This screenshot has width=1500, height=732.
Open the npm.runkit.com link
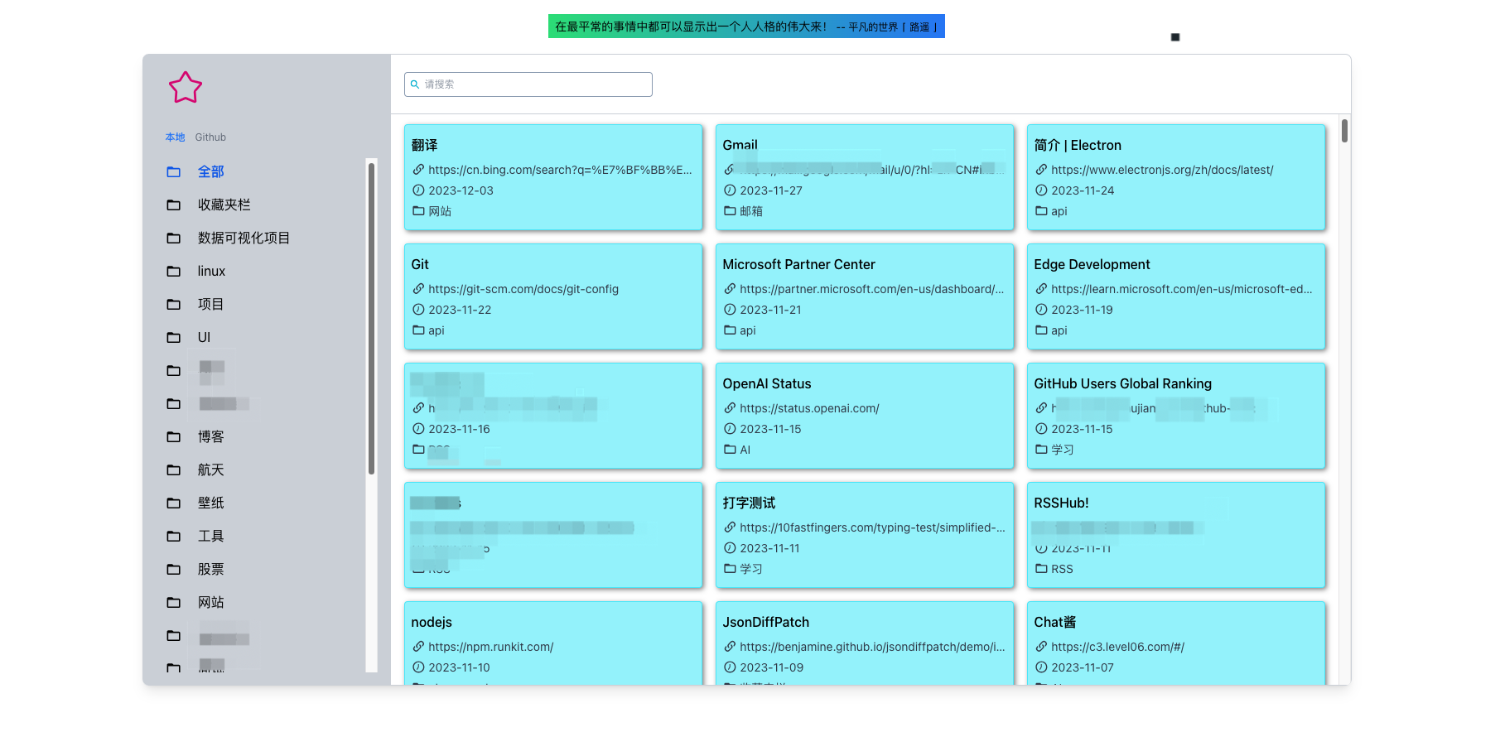[x=490, y=647]
